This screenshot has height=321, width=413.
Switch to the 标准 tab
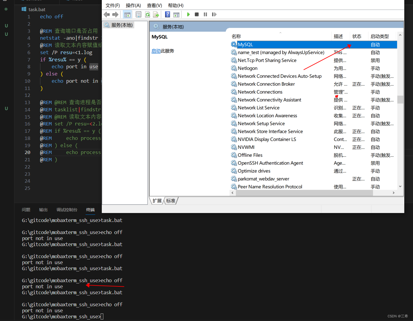(171, 201)
